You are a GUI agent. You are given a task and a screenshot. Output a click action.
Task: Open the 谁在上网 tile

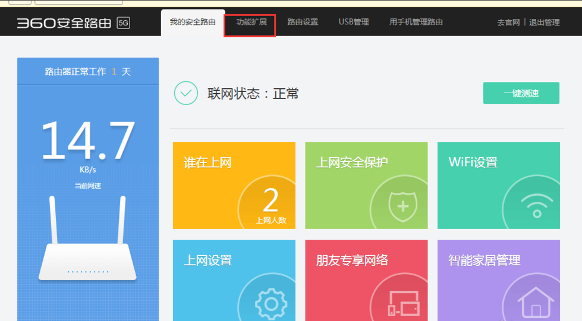234,185
